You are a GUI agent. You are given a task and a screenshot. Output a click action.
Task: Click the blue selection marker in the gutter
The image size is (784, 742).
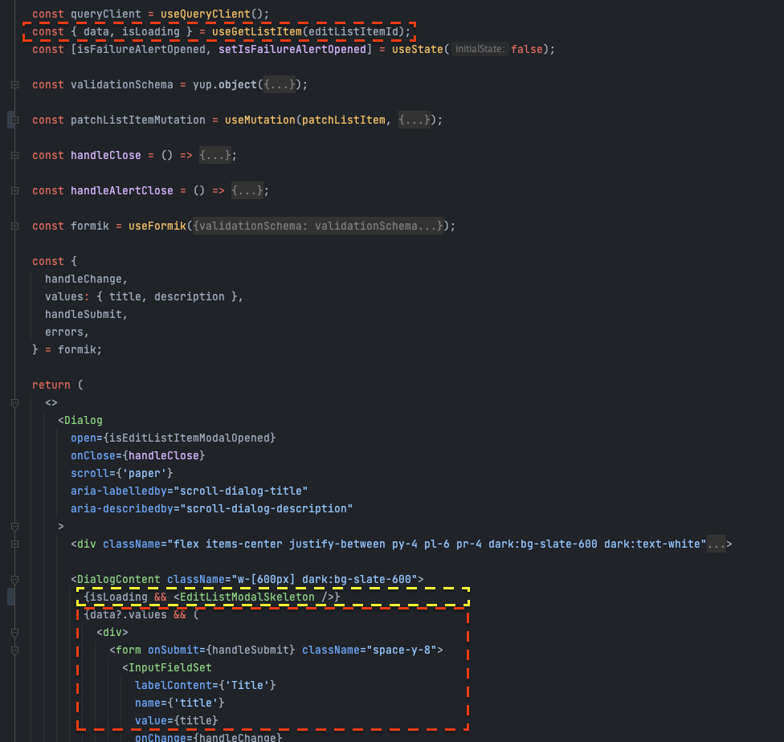pyautogui.click(x=10, y=597)
